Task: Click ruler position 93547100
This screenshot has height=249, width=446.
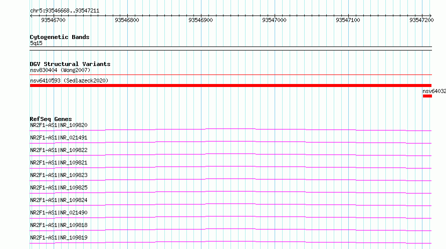Action: coord(348,20)
